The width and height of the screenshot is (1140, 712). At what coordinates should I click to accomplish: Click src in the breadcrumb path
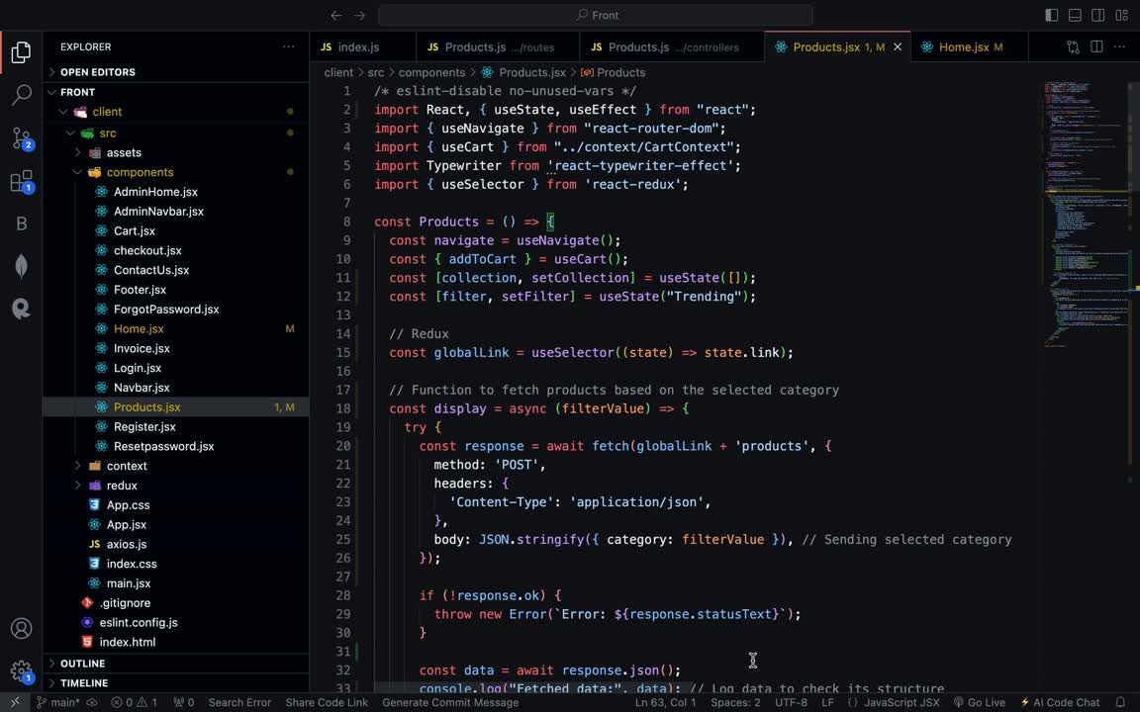[376, 72]
